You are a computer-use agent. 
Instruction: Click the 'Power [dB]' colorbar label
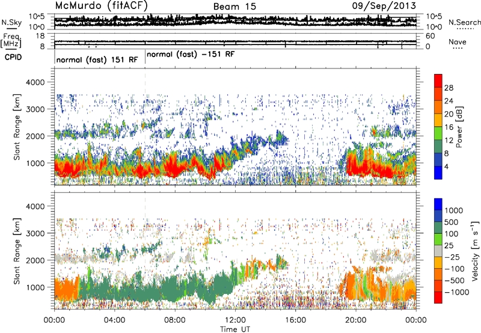pos(459,127)
